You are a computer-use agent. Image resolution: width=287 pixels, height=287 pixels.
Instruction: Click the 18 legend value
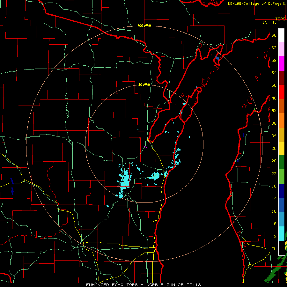(274, 186)
